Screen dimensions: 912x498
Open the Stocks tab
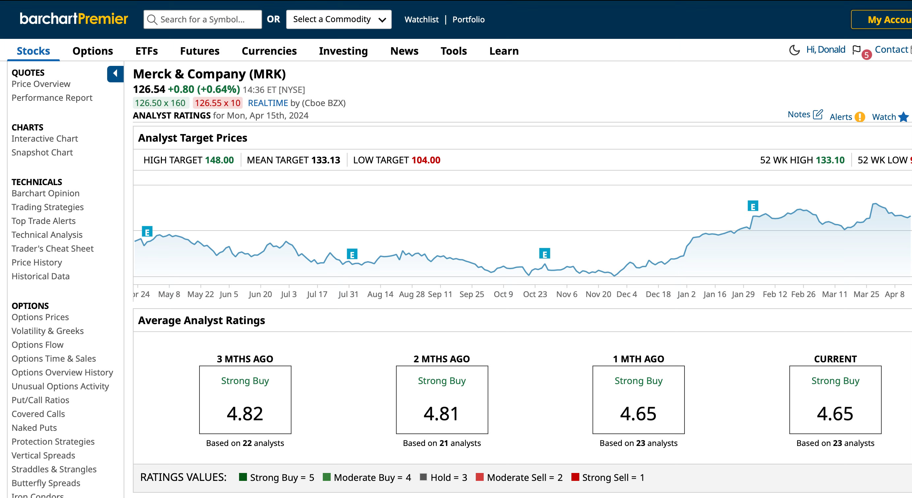coord(33,51)
